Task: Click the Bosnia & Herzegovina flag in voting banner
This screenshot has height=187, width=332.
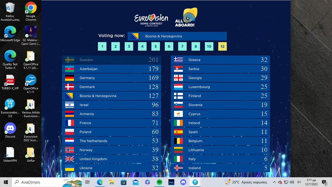Action: [x=134, y=36]
